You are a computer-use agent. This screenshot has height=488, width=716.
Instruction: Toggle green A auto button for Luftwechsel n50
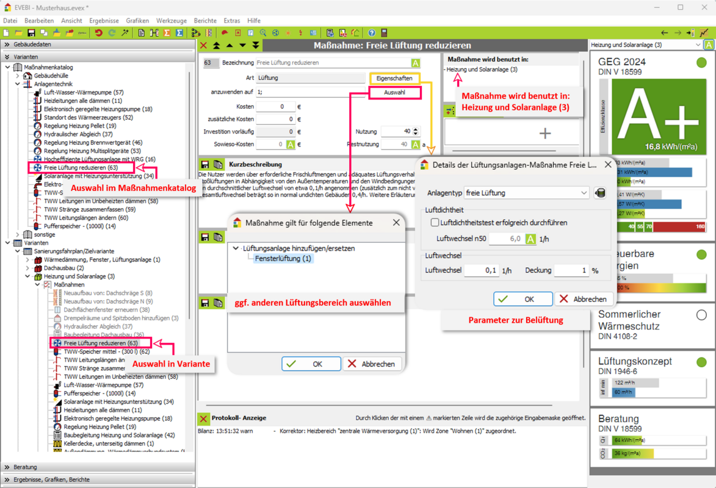[530, 239]
